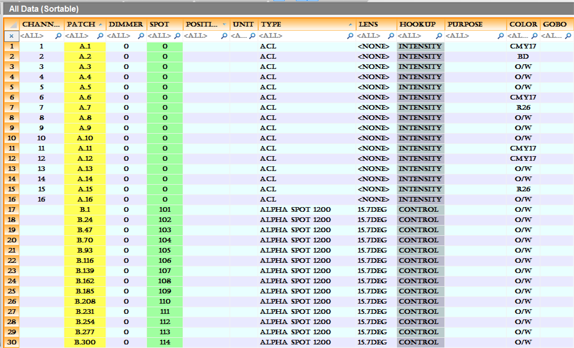Image resolution: width=574 pixels, height=348 pixels.
Task: Click search icon in Dimmer filter
Action: (x=141, y=36)
